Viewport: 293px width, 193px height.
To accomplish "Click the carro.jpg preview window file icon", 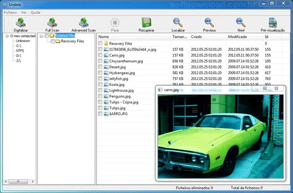I will point(160,90).
